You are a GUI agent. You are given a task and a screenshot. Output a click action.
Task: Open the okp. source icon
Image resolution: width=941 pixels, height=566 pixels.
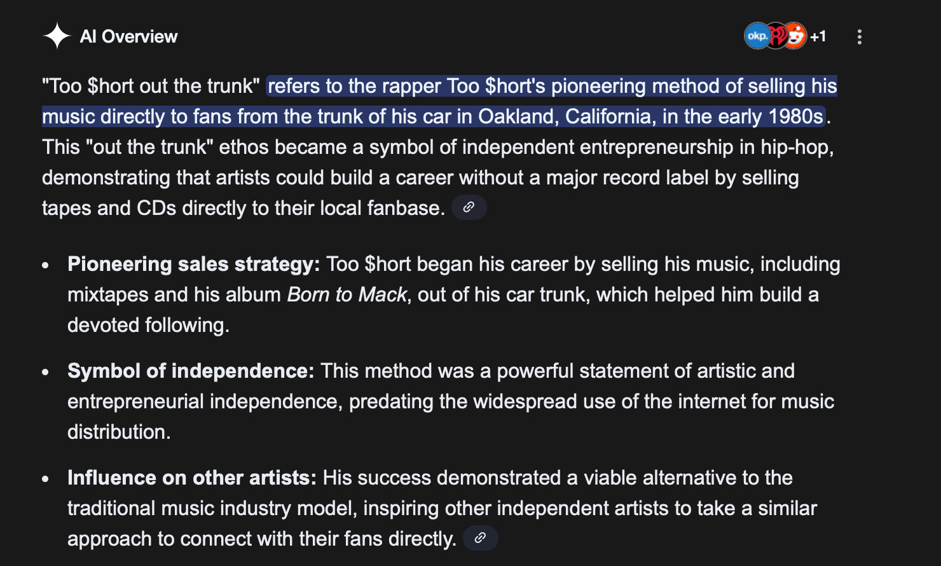(x=756, y=36)
